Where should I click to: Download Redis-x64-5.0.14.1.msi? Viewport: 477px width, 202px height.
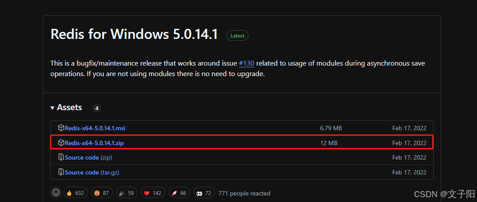(95, 128)
